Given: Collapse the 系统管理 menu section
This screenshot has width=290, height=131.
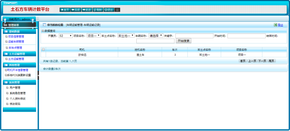Looking at the screenshot, I should pyautogui.click(x=20, y=82).
